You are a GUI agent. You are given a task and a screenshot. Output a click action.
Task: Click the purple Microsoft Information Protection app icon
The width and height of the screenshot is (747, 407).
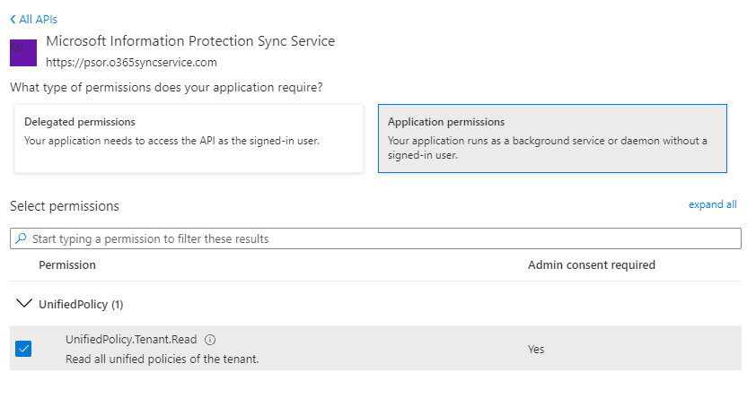22,52
